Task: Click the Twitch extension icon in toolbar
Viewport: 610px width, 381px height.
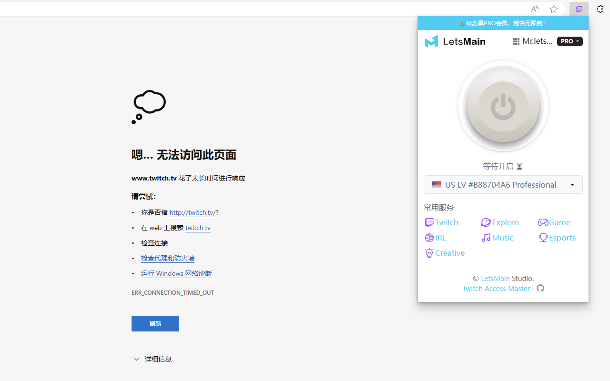Action: pos(579,9)
